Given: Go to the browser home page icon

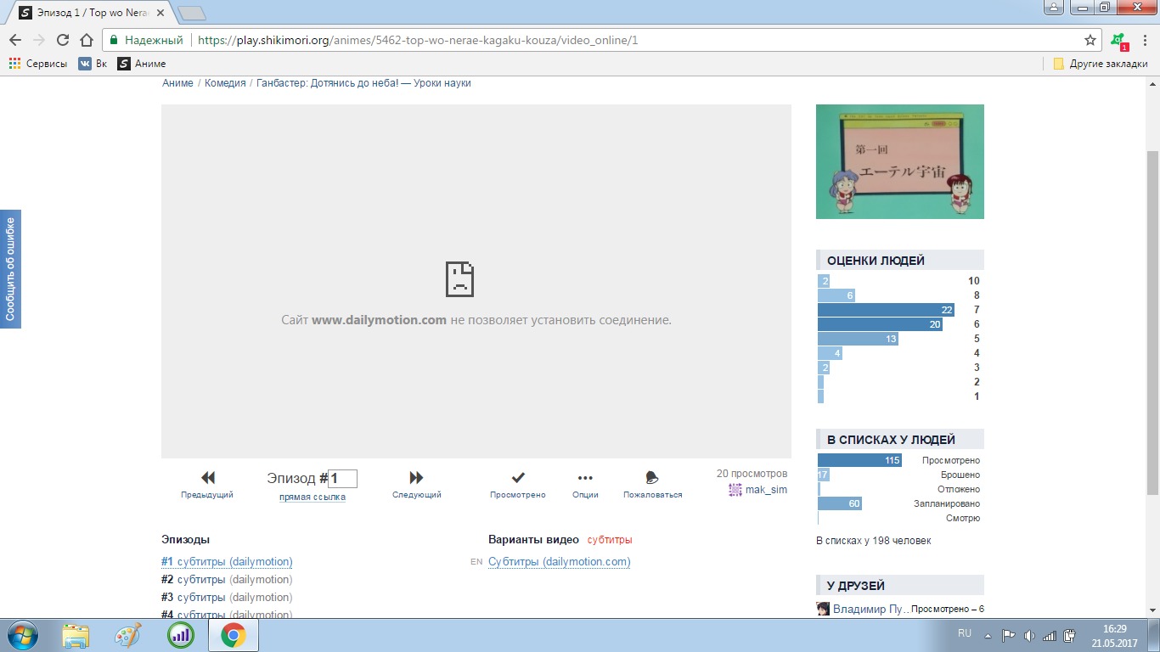Looking at the screenshot, I should tap(86, 40).
